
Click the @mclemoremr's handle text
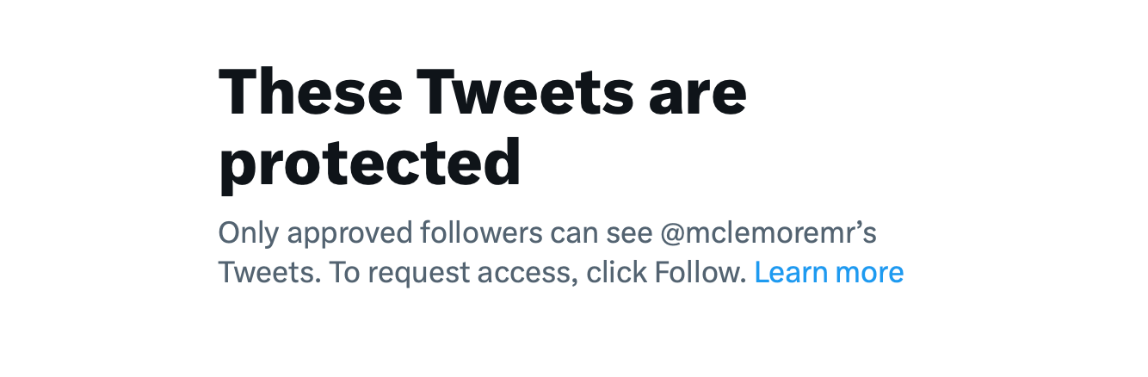[768, 233]
